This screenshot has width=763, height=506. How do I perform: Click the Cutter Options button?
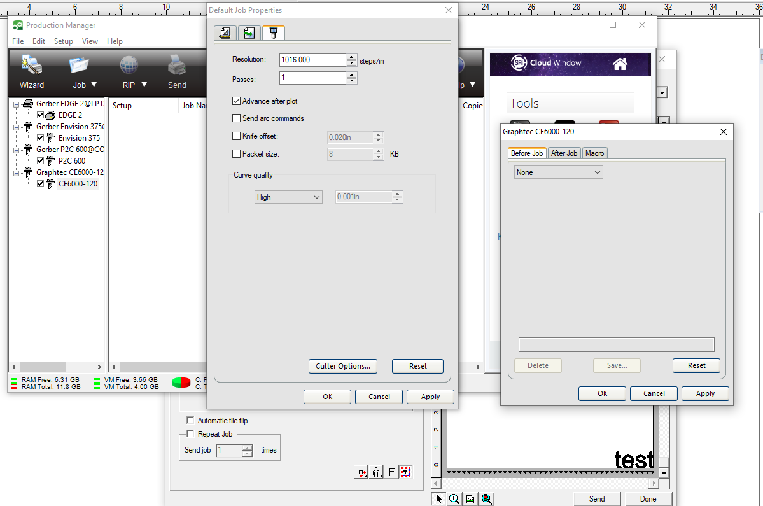(x=343, y=367)
